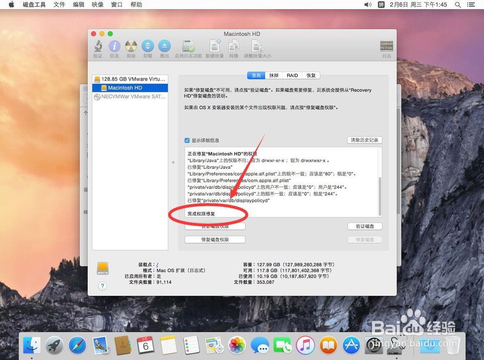
Task: Click the 卸载 (Unmount) toolbar icon
Action: coord(148,46)
